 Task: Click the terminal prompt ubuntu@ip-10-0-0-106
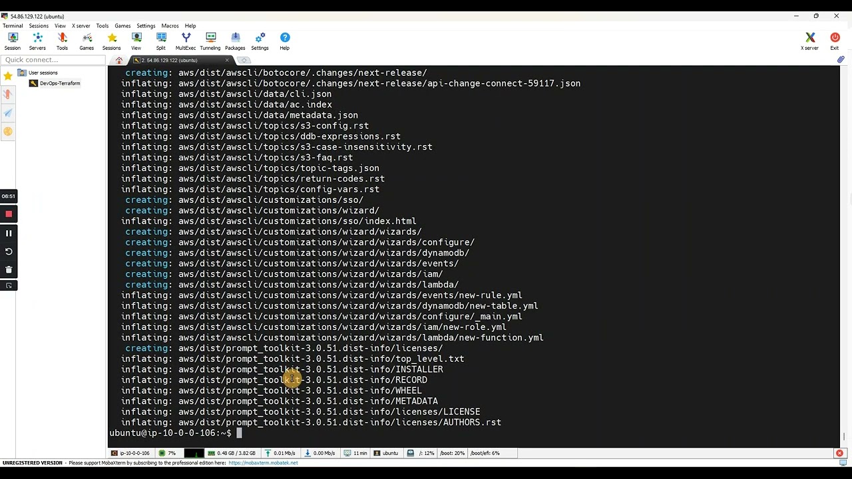click(170, 433)
